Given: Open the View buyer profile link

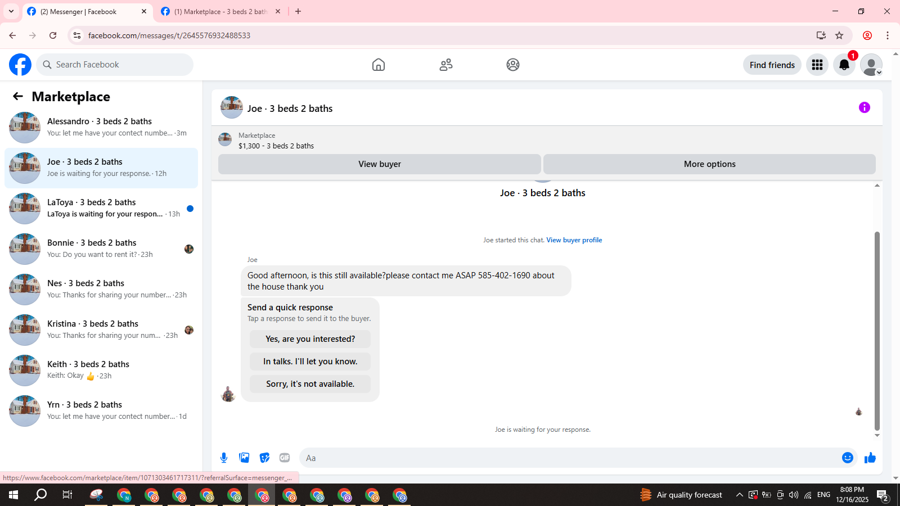Looking at the screenshot, I should pyautogui.click(x=574, y=240).
